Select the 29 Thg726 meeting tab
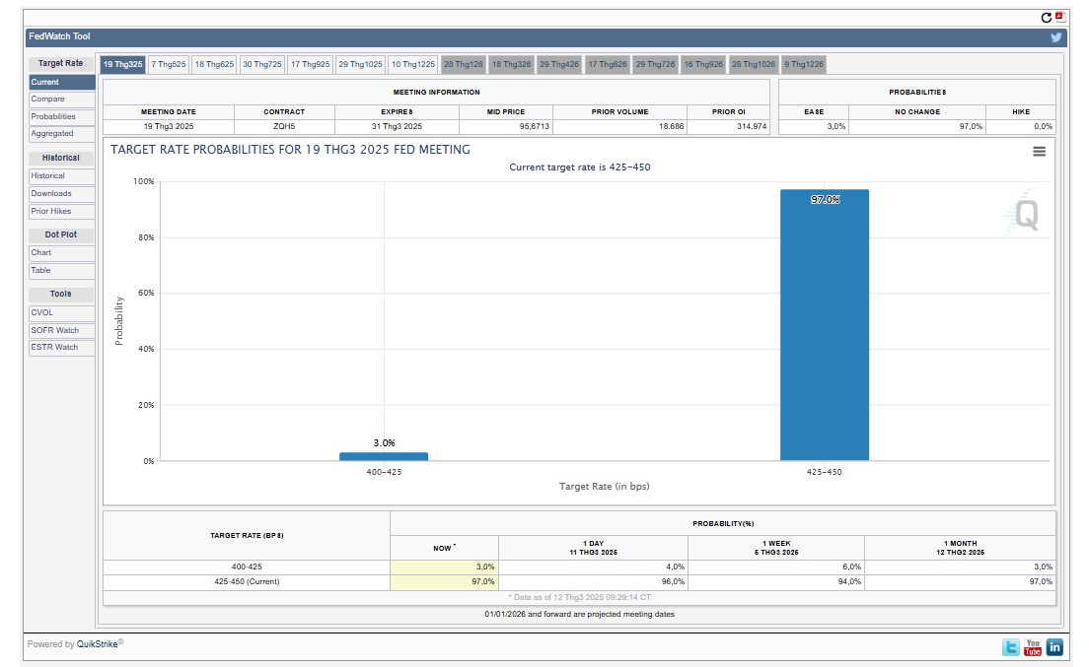 (656, 64)
